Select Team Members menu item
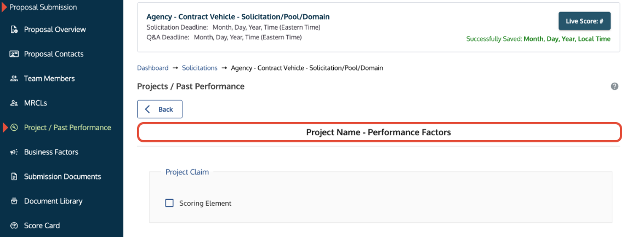The image size is (632, 237). (49, 78)
